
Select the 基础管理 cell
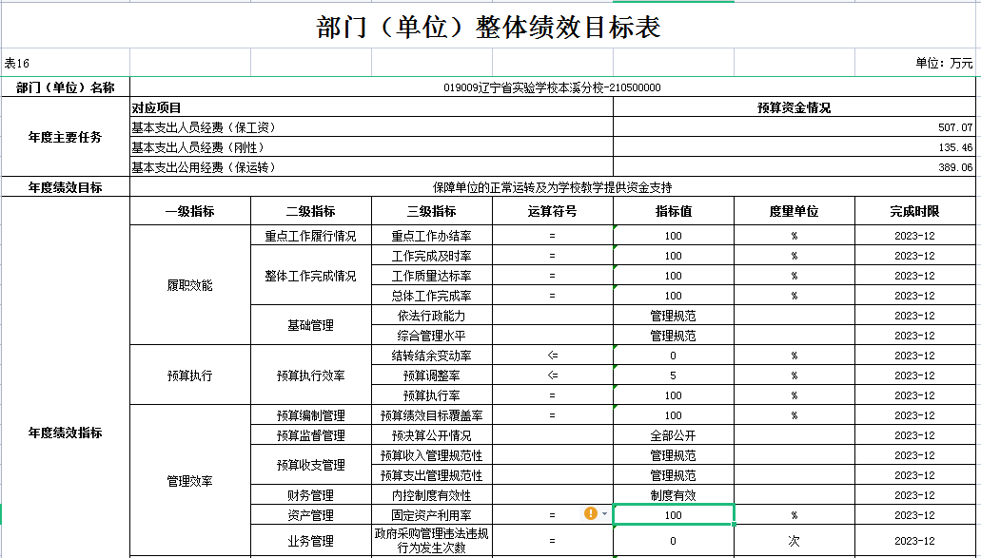click(x=311, y=325)
